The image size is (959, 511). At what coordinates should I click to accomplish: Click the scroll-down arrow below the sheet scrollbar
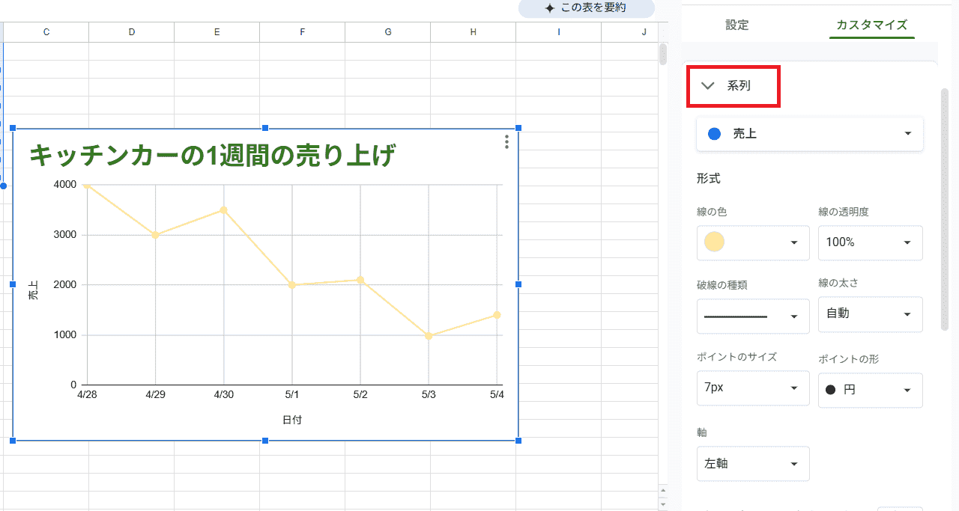[x=662, y=504]
